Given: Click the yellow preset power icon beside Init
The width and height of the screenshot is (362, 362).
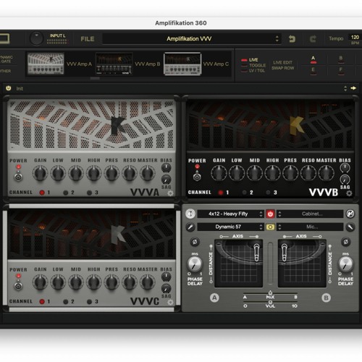Looking at the screenshot, I should (9, 88).
